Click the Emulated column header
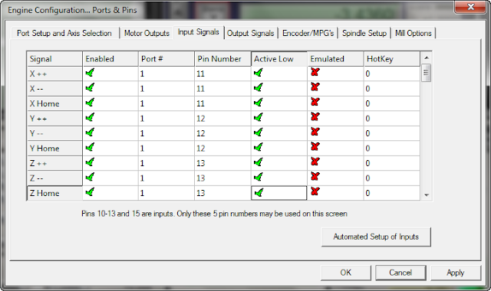Image resolution: width=491 pixels, height=291 pixels. 335,59
